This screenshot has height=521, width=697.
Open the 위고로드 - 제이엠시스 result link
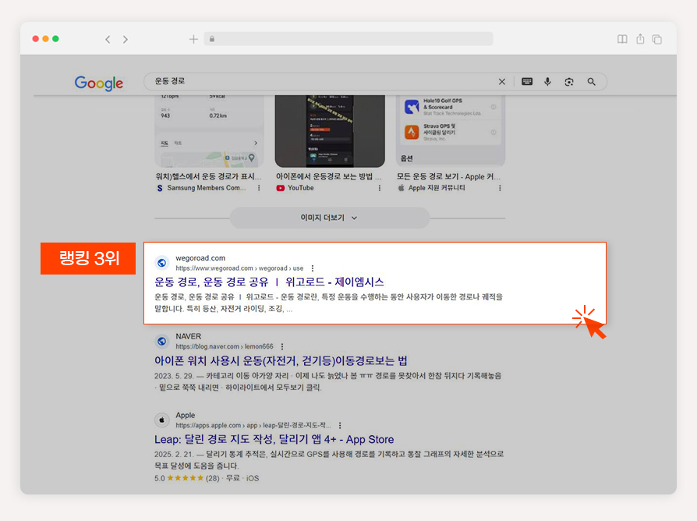pyautogui.click(x=269, y=282)
